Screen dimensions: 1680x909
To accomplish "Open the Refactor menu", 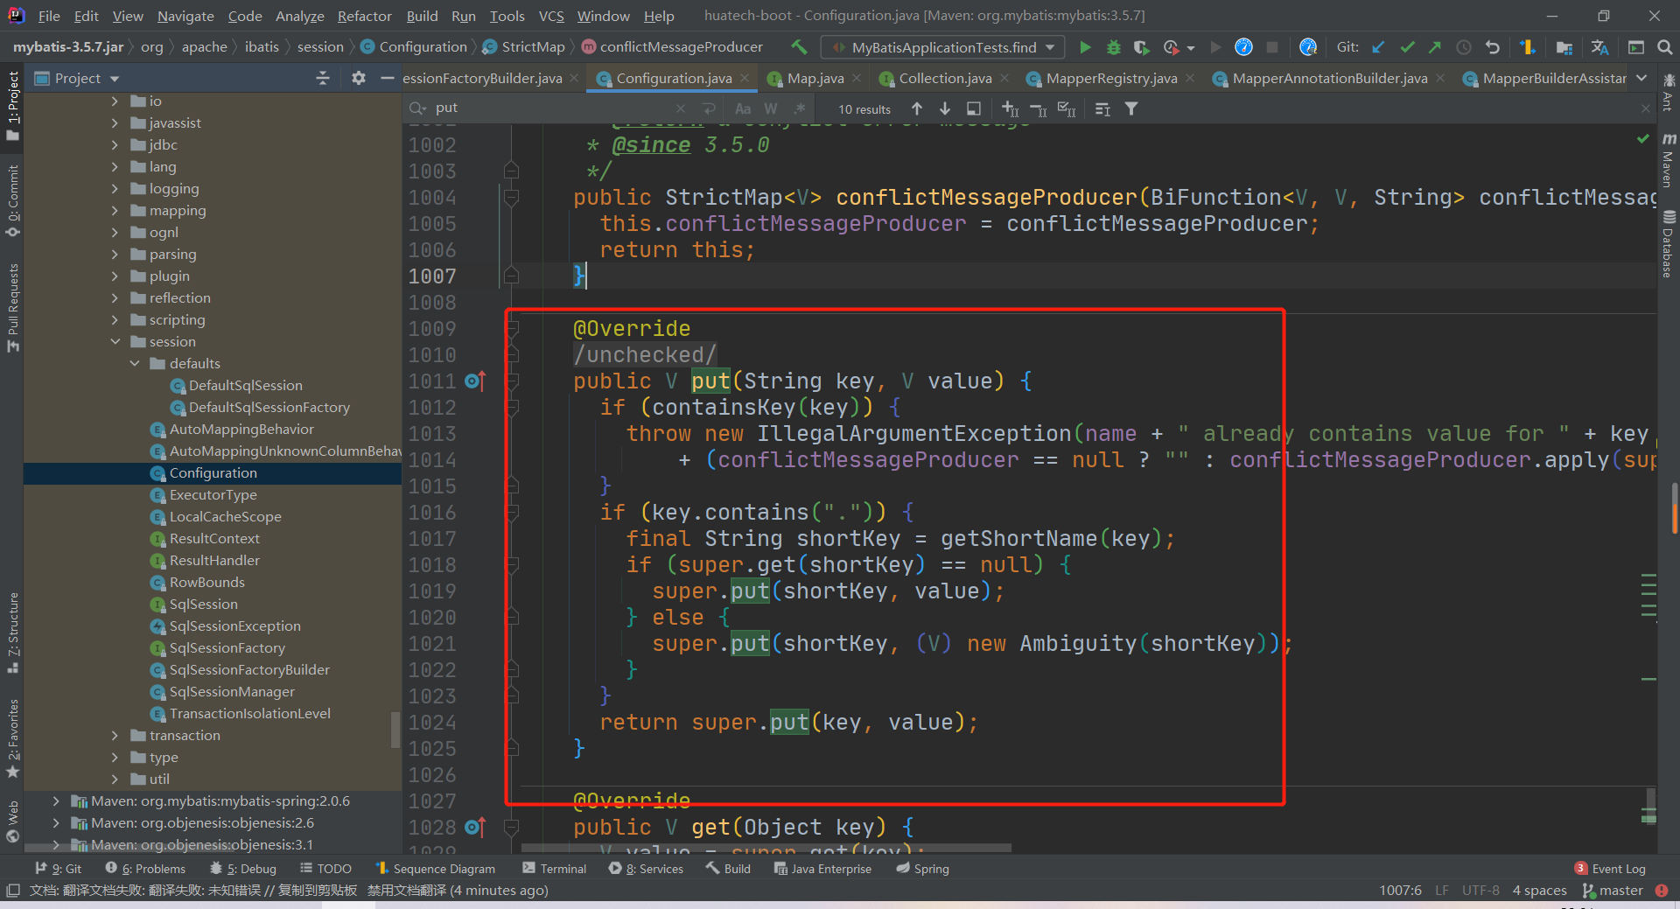I will click(364, 16).
